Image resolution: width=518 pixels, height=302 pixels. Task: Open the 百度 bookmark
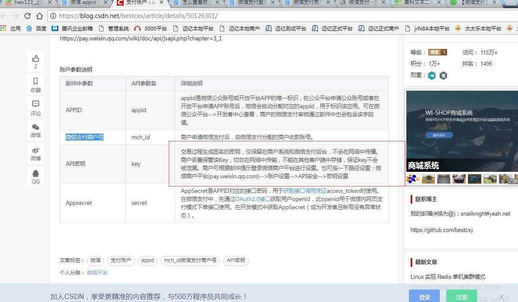point(37,28)
